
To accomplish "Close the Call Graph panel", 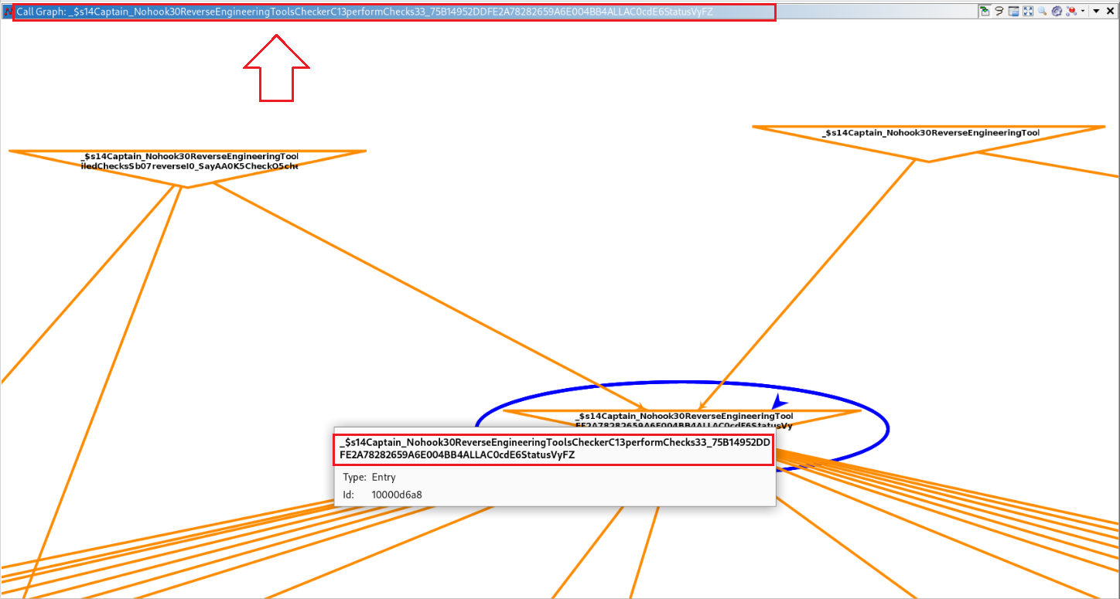I will click(x=1111, y=11).
